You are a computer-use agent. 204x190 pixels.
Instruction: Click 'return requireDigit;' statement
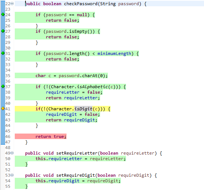click(x=72, y=120)
